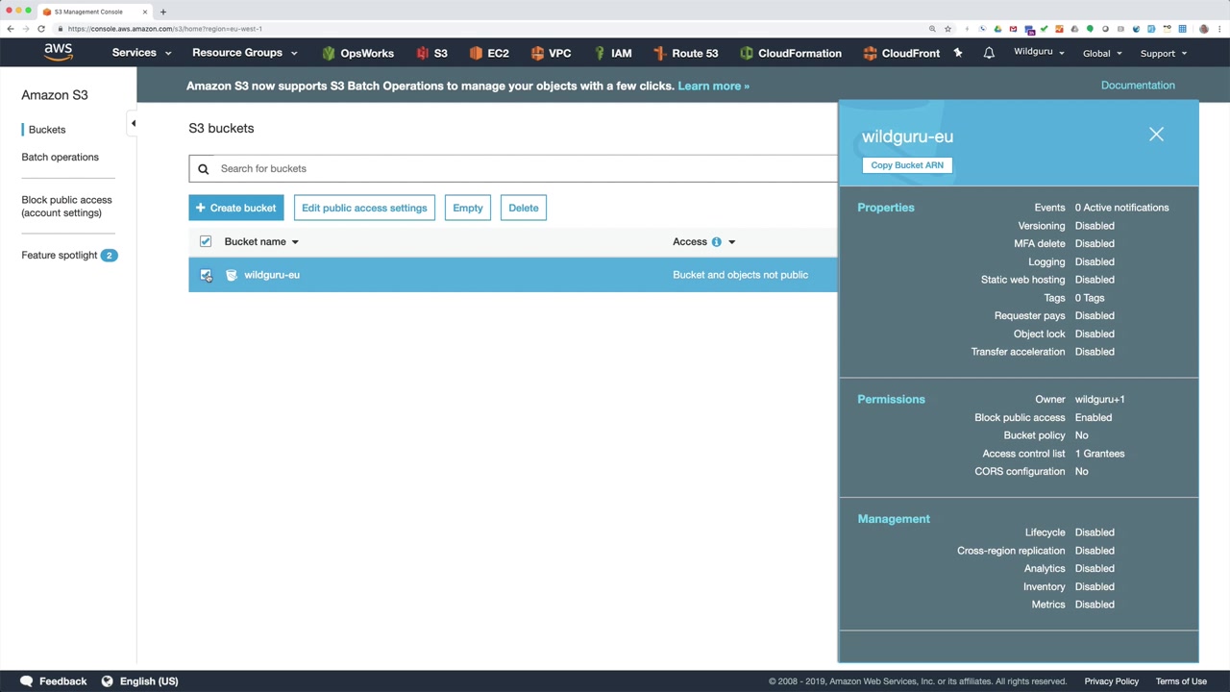Open the IAM service shortcut
1230x692 pixels.
612,53
